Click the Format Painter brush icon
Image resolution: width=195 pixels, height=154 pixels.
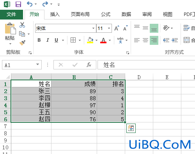(x=22, y=43)
